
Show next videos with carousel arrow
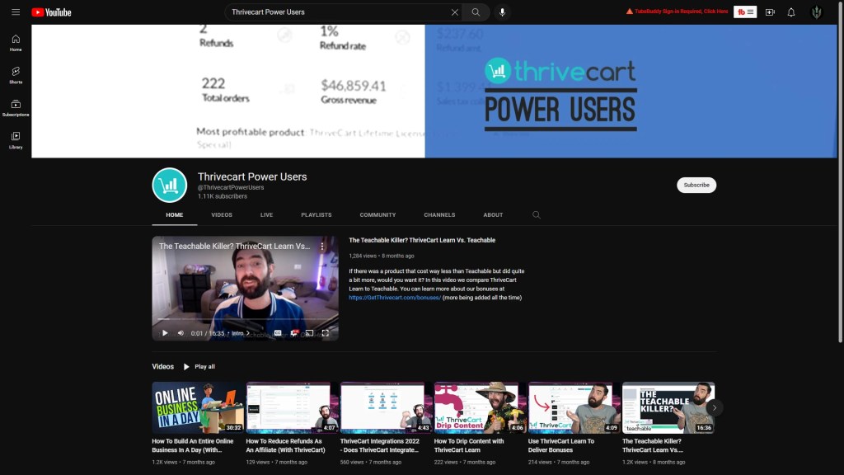(715, 407)
